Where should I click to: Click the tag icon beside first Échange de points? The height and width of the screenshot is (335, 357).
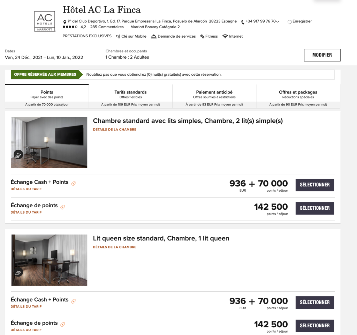click(x=62, y=207)
